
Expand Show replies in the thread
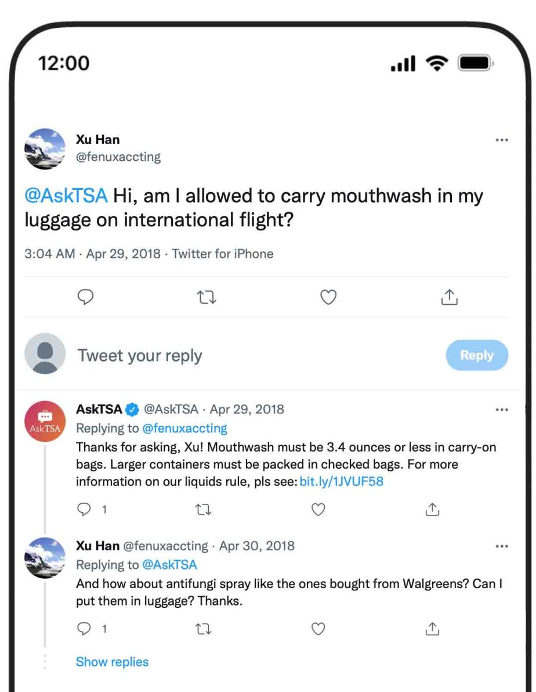112,662
